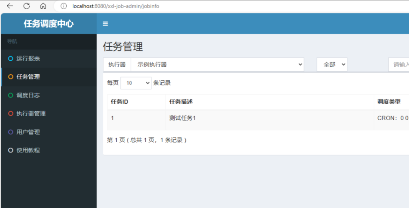Image resolution: width=409 pixels, height=208 pixels.
Task: Click green circle icon beside 调度日志
Action: [x=10, y=95]
